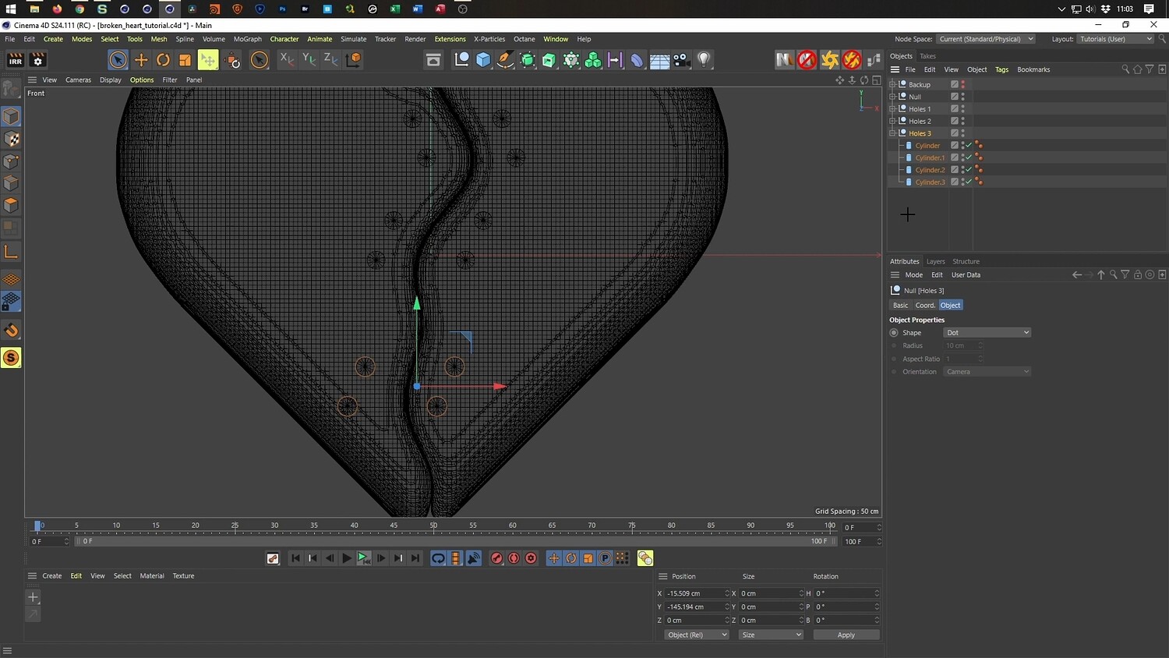Choose the Scale tool
The image size is (1169, 658).
185,60
